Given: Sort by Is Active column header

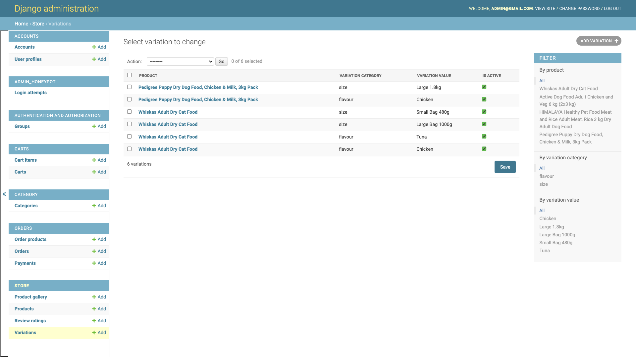Looking at the screenshot, I should click(492, 76).
